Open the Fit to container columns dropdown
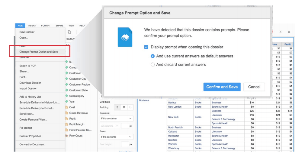The height and width of the screenshot is (160, 308). (x=116, y=118)
